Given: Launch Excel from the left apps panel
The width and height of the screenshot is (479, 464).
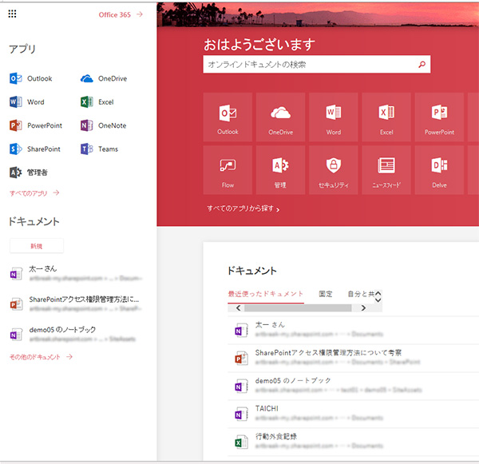Looking at the screenshot, I should coord(97,101).
